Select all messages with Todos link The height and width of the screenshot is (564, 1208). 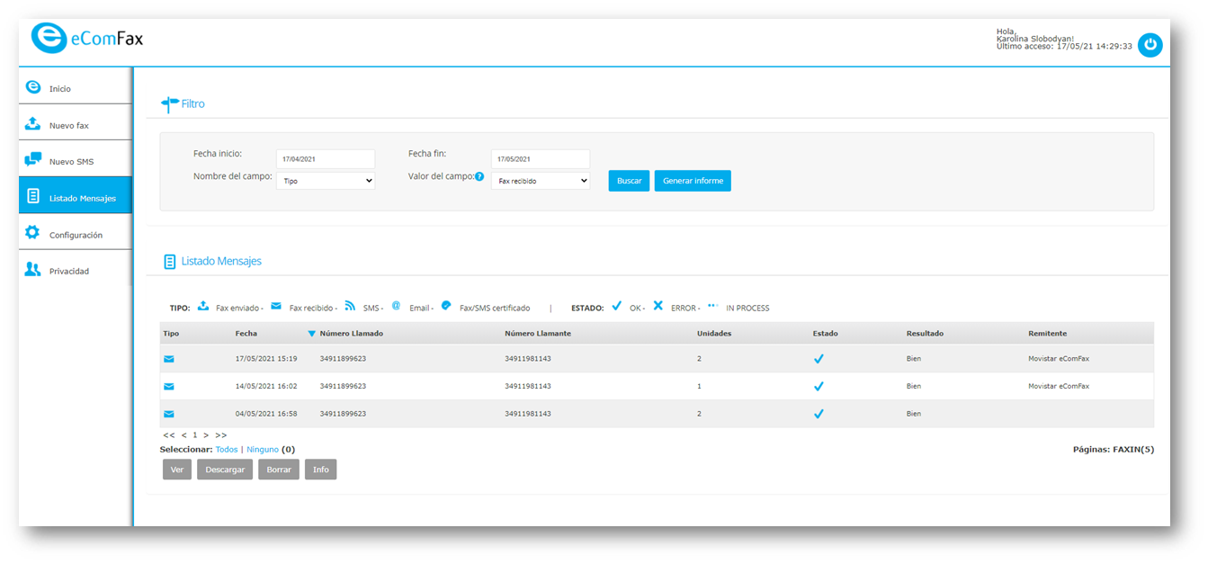click(227, 449)
